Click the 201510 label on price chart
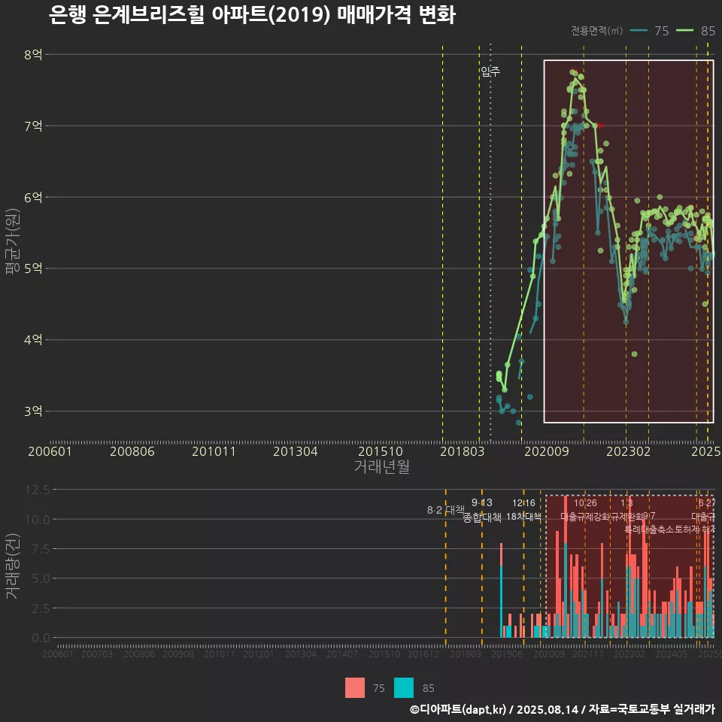The width and height of the screenshot is (722, 722). click(381, 451)
